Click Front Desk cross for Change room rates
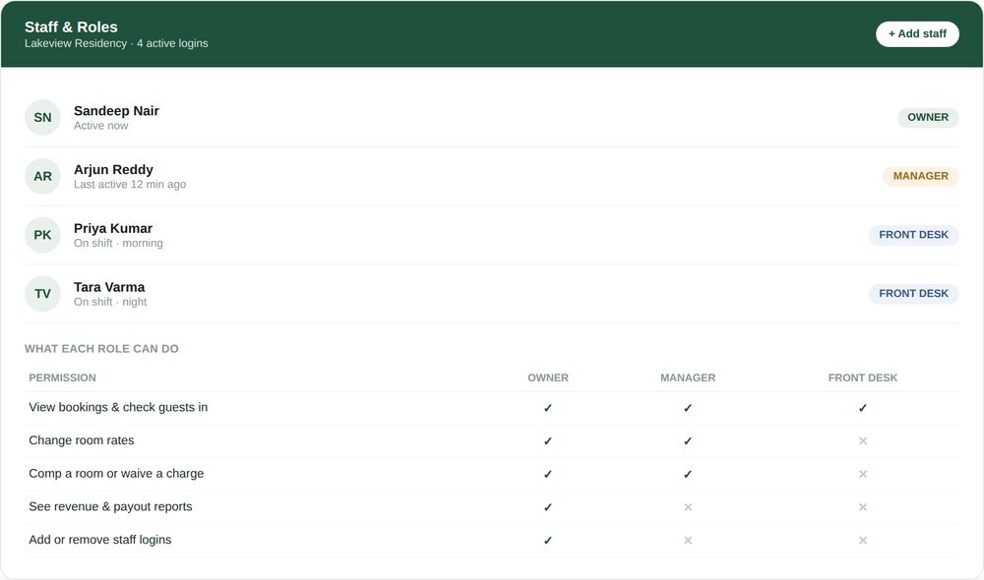Screen dimensions: 984x580 [863, 441]
